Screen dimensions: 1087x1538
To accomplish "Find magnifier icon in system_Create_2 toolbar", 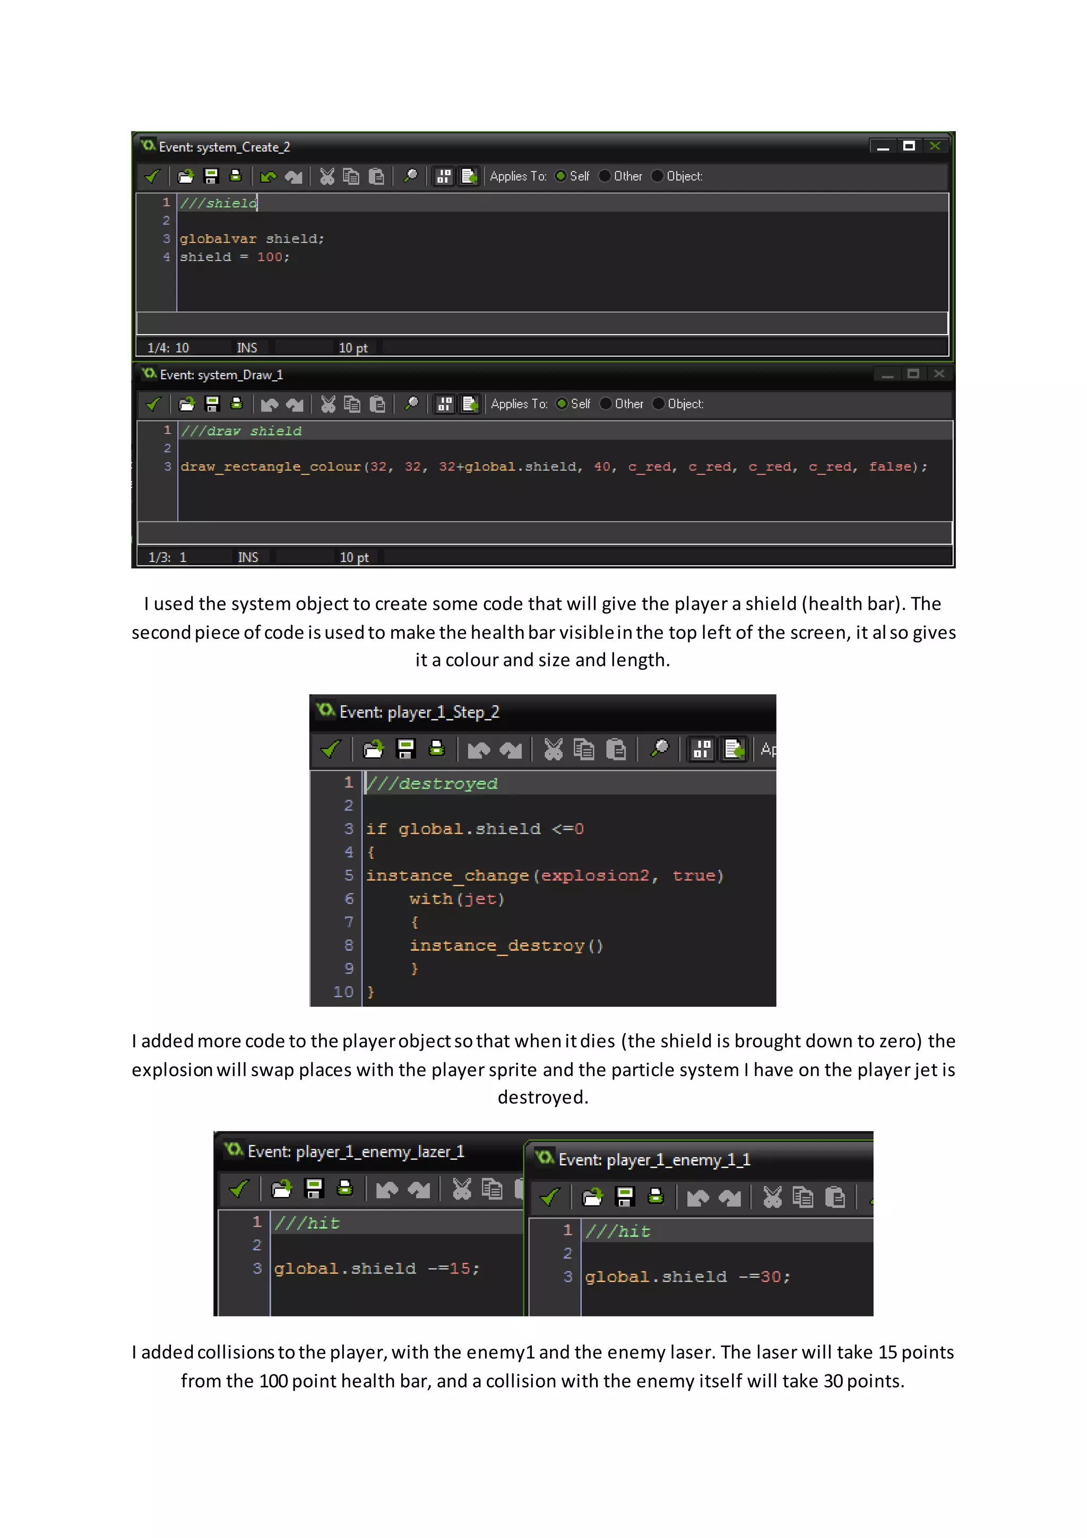I will [410, 176].
